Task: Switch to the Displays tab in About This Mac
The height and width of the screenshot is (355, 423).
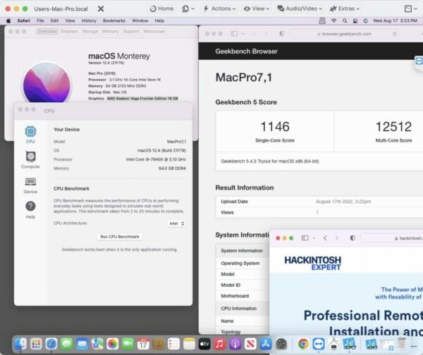Action: pos(69,31)
